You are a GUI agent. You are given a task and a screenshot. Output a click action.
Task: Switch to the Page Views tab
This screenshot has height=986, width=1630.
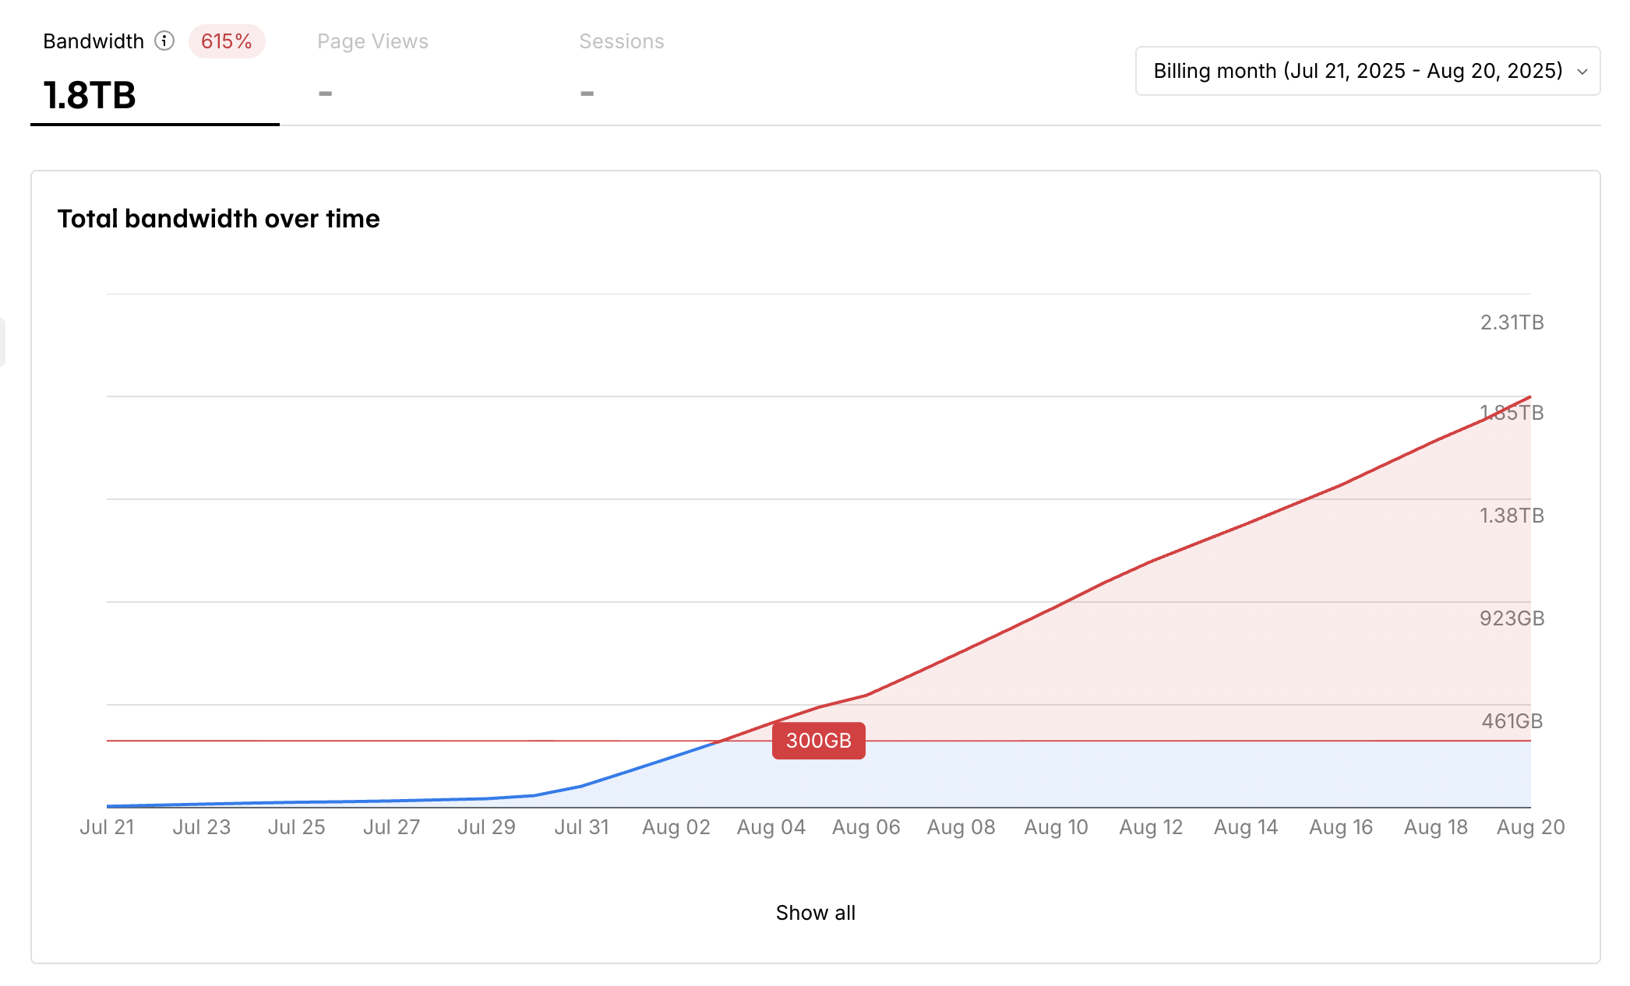point(372,41)
